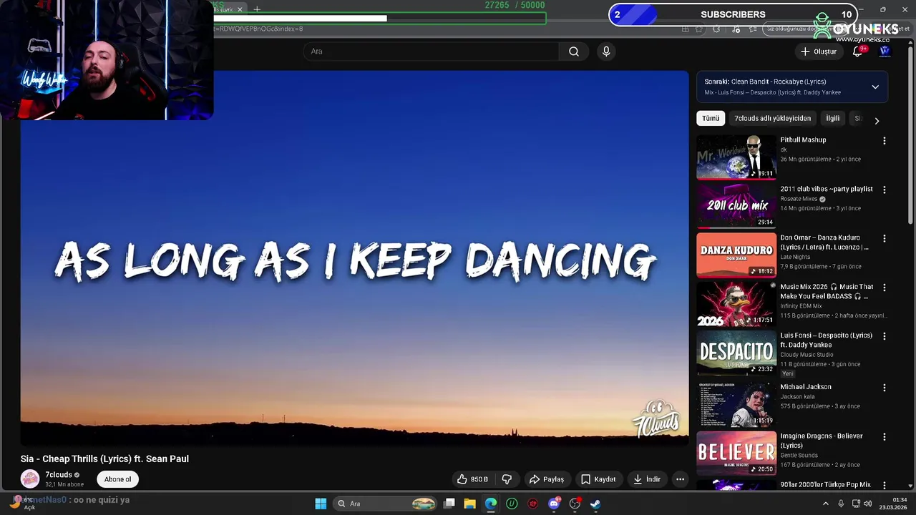This screenshot has width=916, height=515.
Task: Download the video with İndir
Action: [x=647, y=479]
